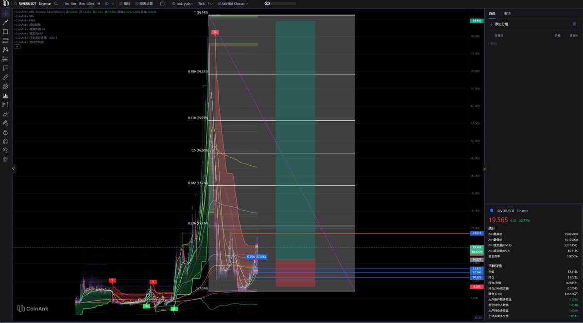
Task: Select the rectangle shape tool
Action: click(x=5, y=32)
